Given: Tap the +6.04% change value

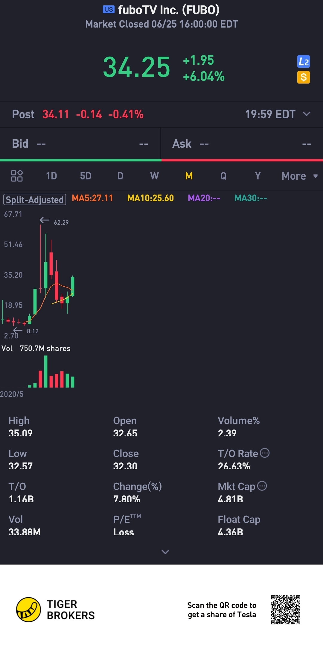Looking at the screenshot, I should pos(204,76).
